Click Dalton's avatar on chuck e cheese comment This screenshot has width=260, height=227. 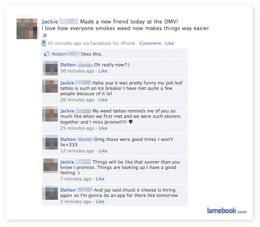click(50, 192)
